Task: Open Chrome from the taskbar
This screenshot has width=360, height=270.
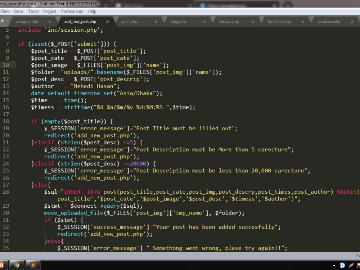Action: (17, 265)
